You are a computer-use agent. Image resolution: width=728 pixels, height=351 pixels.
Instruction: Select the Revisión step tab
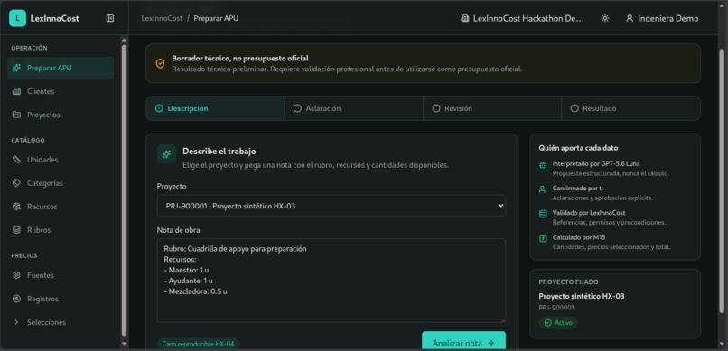[x=492, y=108]
